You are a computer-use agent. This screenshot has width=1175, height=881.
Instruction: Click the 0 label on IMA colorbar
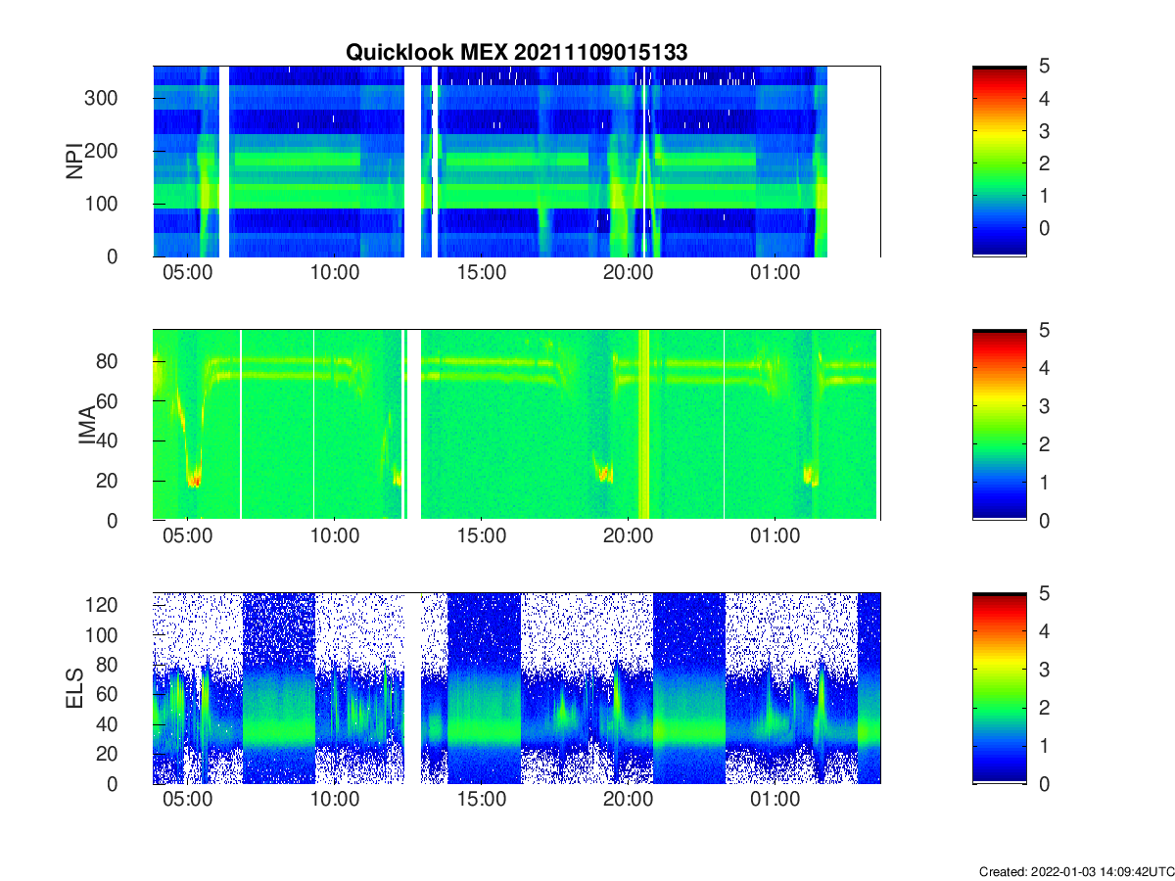pyautogui.click(x=1046, y=520)
